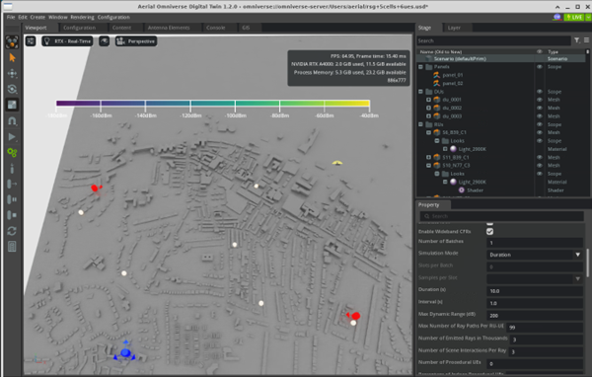Image resolution: width=592 pixels, height=377 pixels.
Task: Click the UE mobility arrow icon
Action: click(x=12, y=184)
